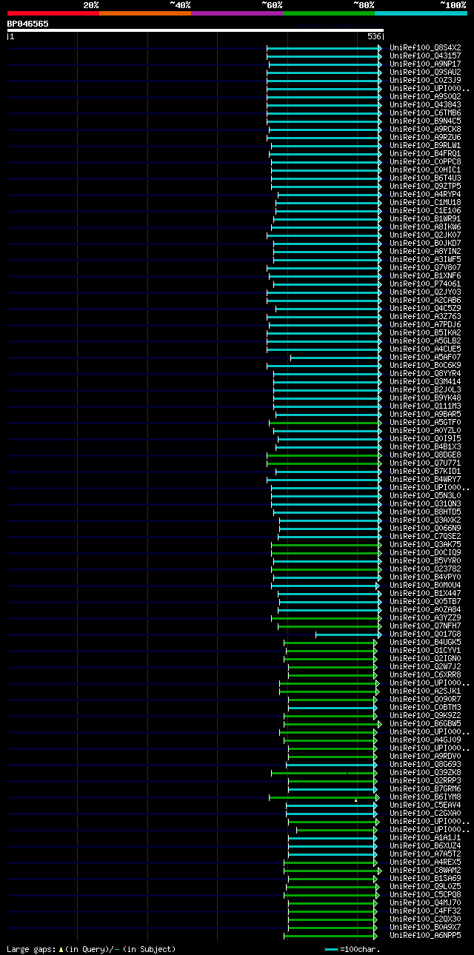
Task: Open hit UniRef100_Q43157
Action: (425, 56)
